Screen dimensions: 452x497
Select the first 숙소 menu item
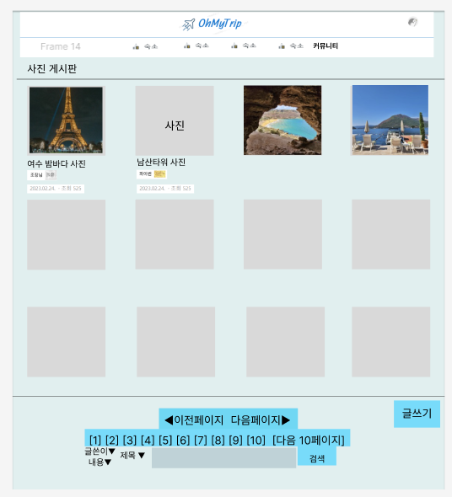tap(145, 46)
